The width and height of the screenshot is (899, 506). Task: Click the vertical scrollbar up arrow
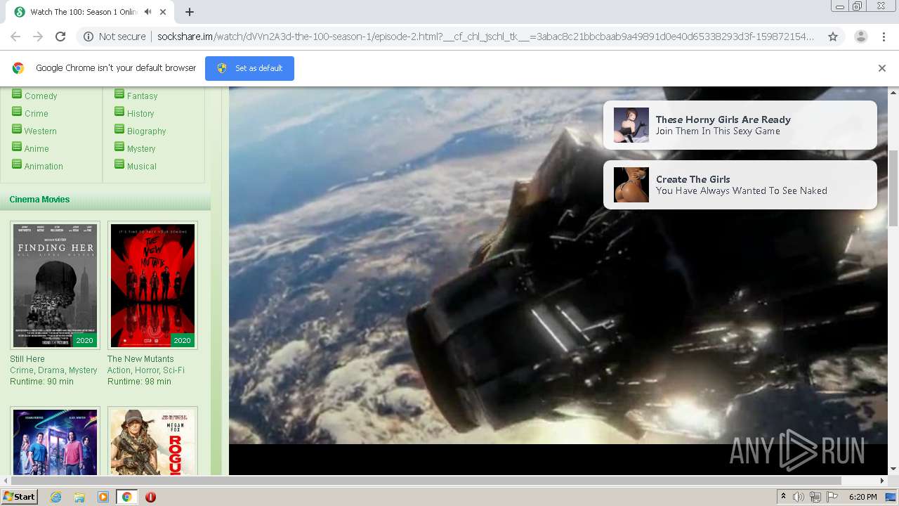(x=893, y=92)
